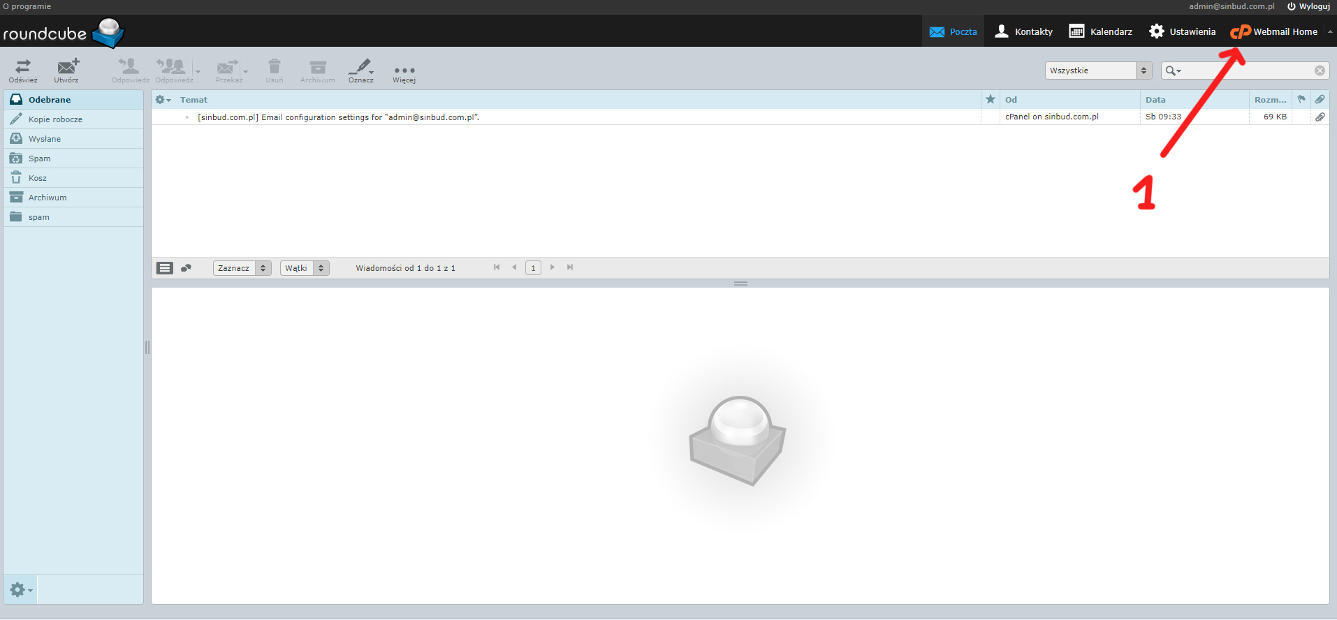Open the Wątki threads dropdown

(x=304, y=268)
